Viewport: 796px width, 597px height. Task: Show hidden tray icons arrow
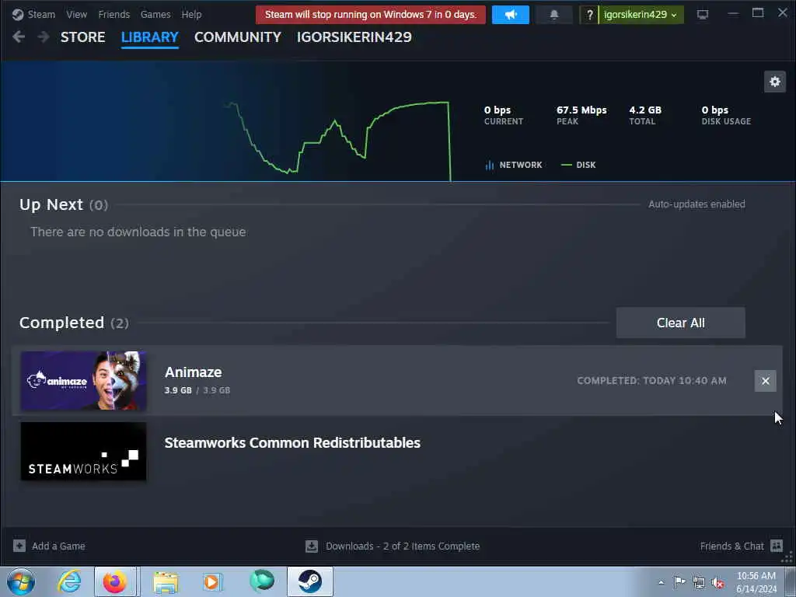tap(661, 582)
